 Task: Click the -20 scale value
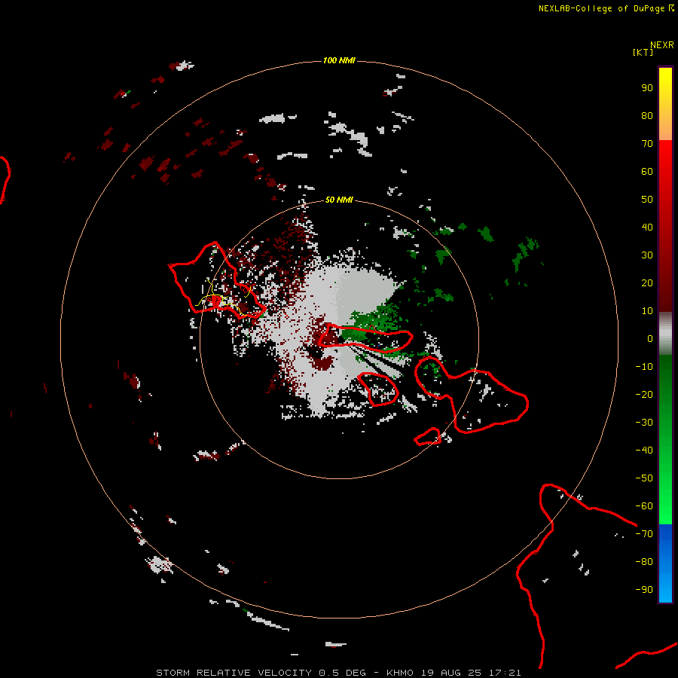click(644, 395)
